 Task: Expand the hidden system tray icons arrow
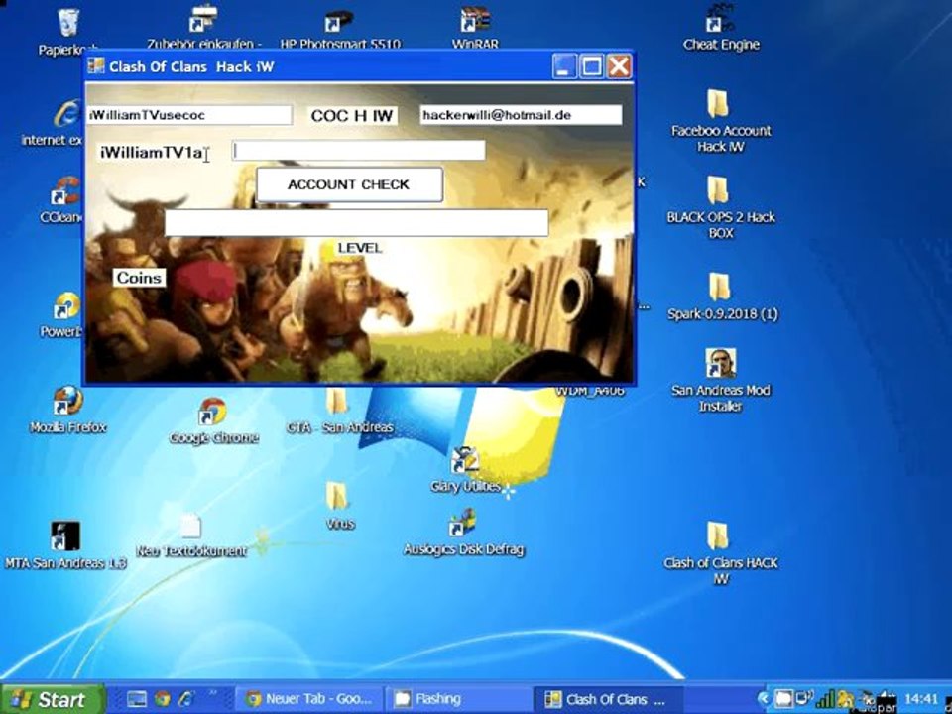pyautogui.click(x=764, y=699)
